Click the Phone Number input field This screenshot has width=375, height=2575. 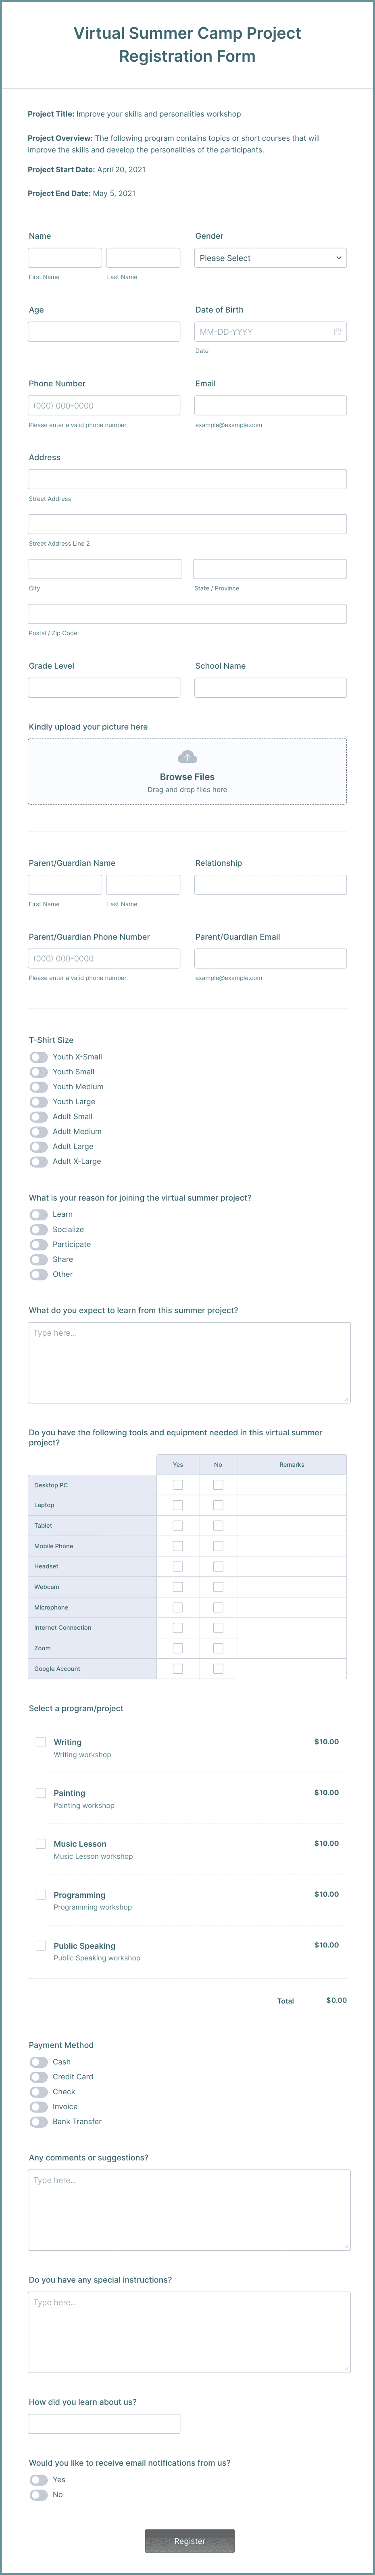pyautogui.click(x=104, y=406)
